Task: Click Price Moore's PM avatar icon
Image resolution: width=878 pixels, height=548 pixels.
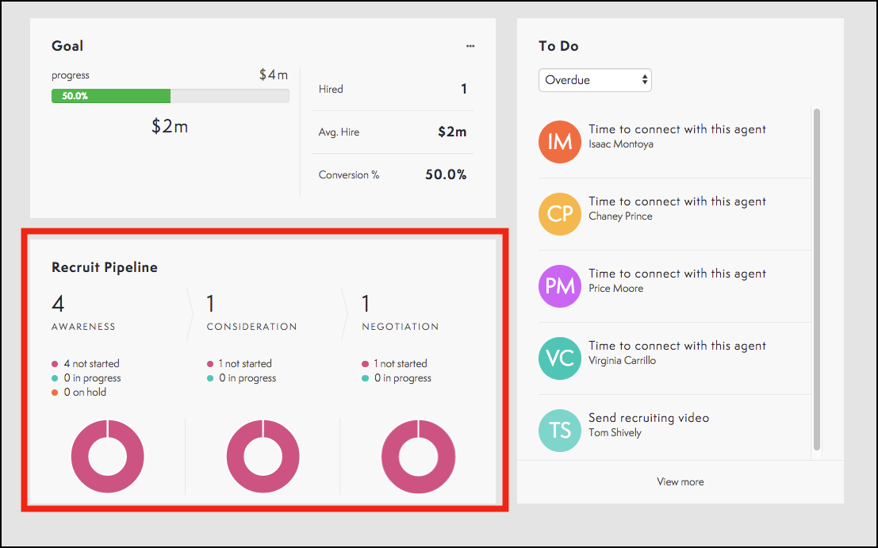Action: tap(561, 286)
